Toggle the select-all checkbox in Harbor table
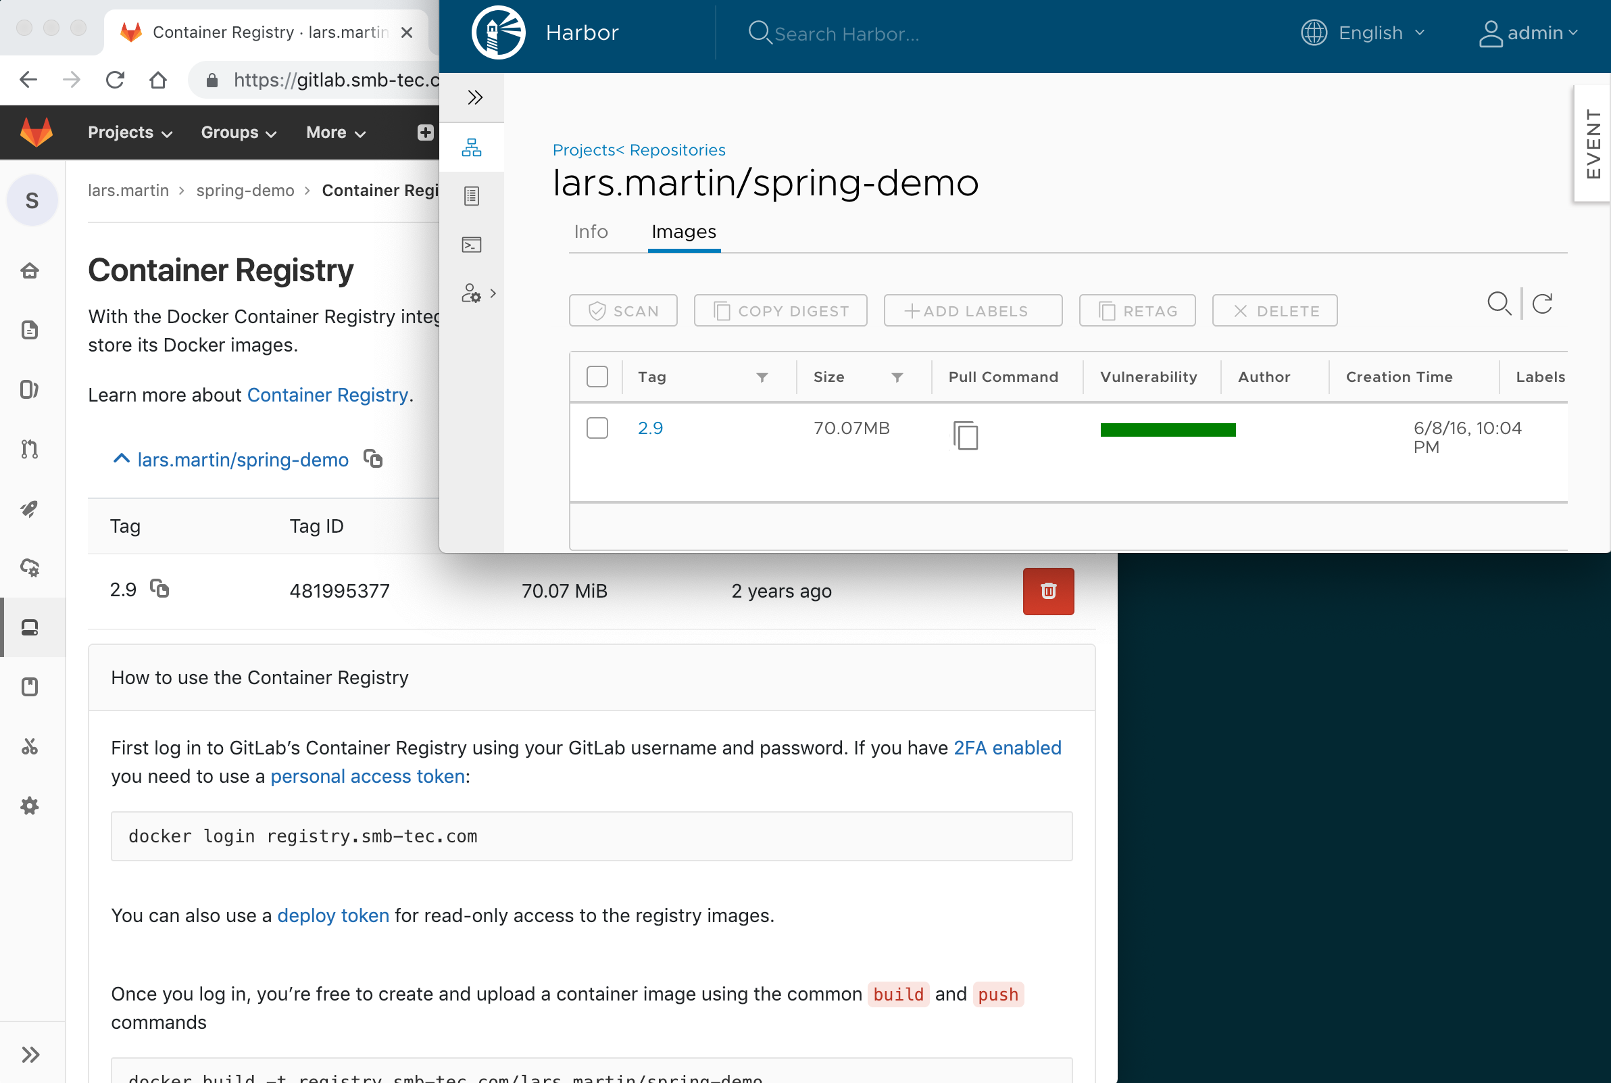This screenshot has width=1611, height=1083. point(597,377)
